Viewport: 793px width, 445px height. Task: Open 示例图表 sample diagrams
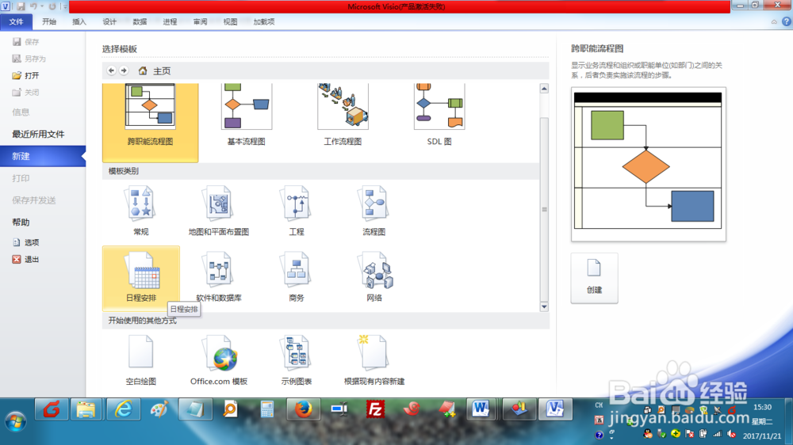coord(297,360)
